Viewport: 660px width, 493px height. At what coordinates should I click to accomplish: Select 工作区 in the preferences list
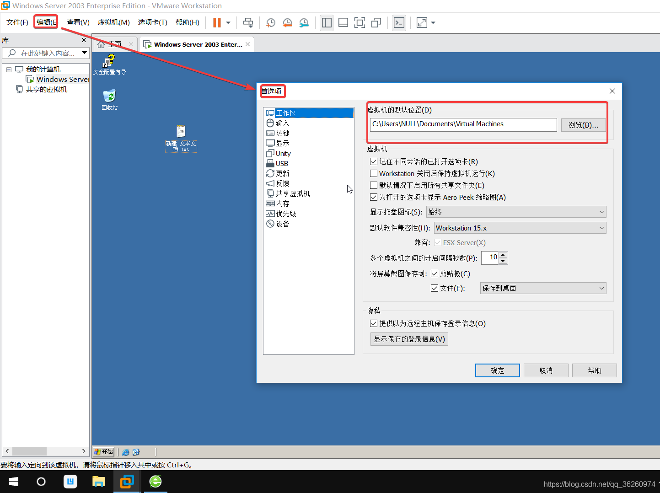click(309, 113)
